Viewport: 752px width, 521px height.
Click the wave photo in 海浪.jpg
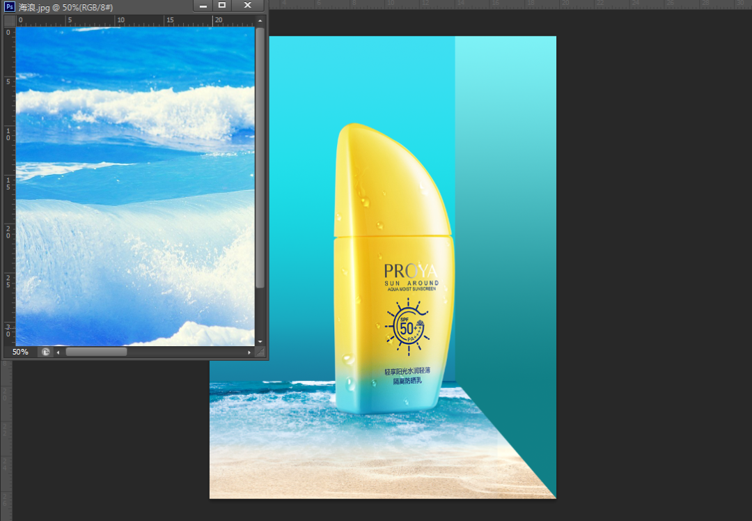tap(135, 186)
